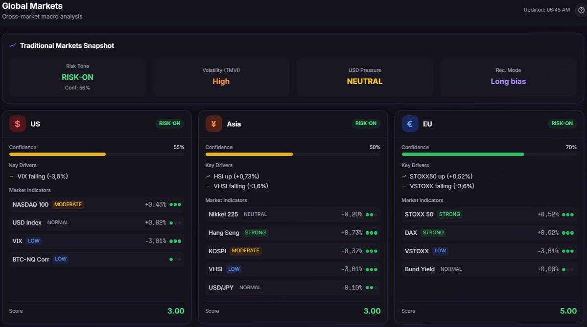Click the Asia confidence 50% value
Screen dimensions: 587x327
point(375,147)
